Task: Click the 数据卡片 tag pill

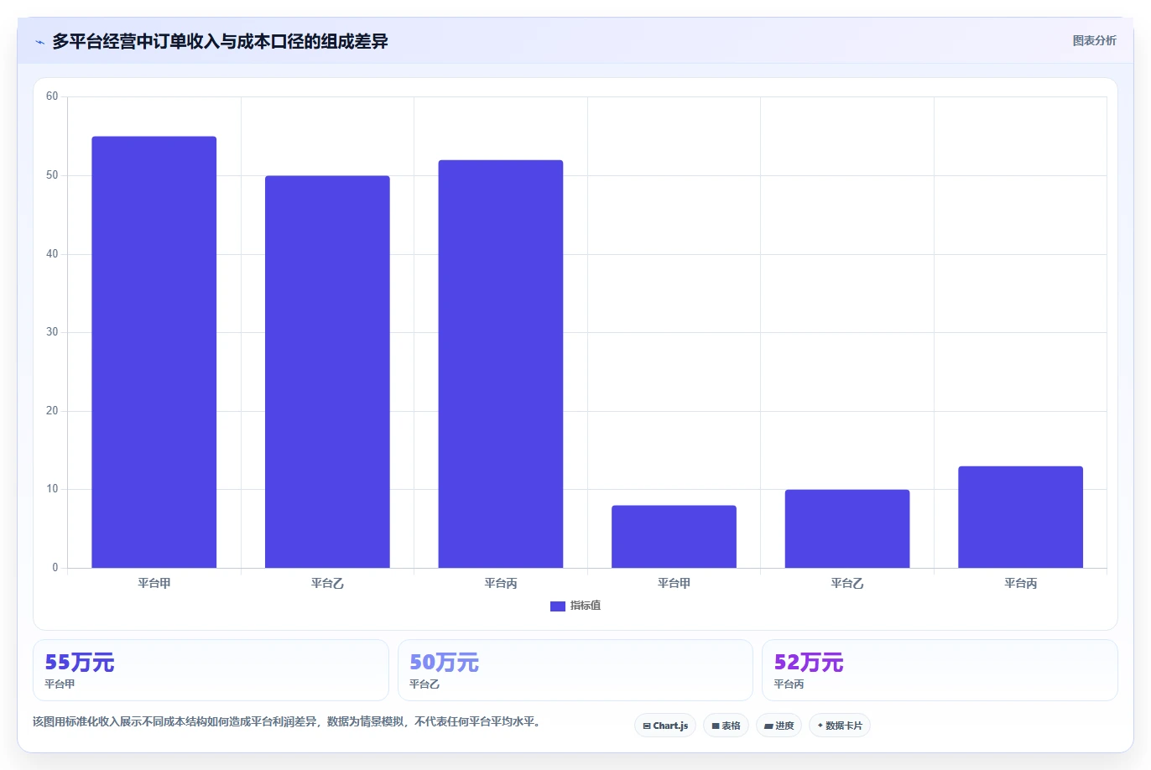Action: pyautogui.click(x=840, y=726)
